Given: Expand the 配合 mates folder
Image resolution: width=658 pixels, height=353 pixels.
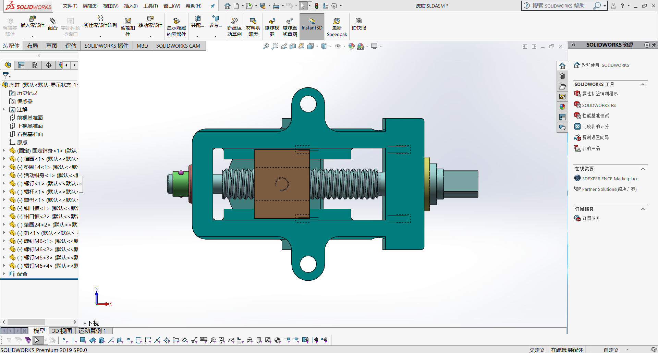Looking at the screenshot, I should click(x=4, y=274).
